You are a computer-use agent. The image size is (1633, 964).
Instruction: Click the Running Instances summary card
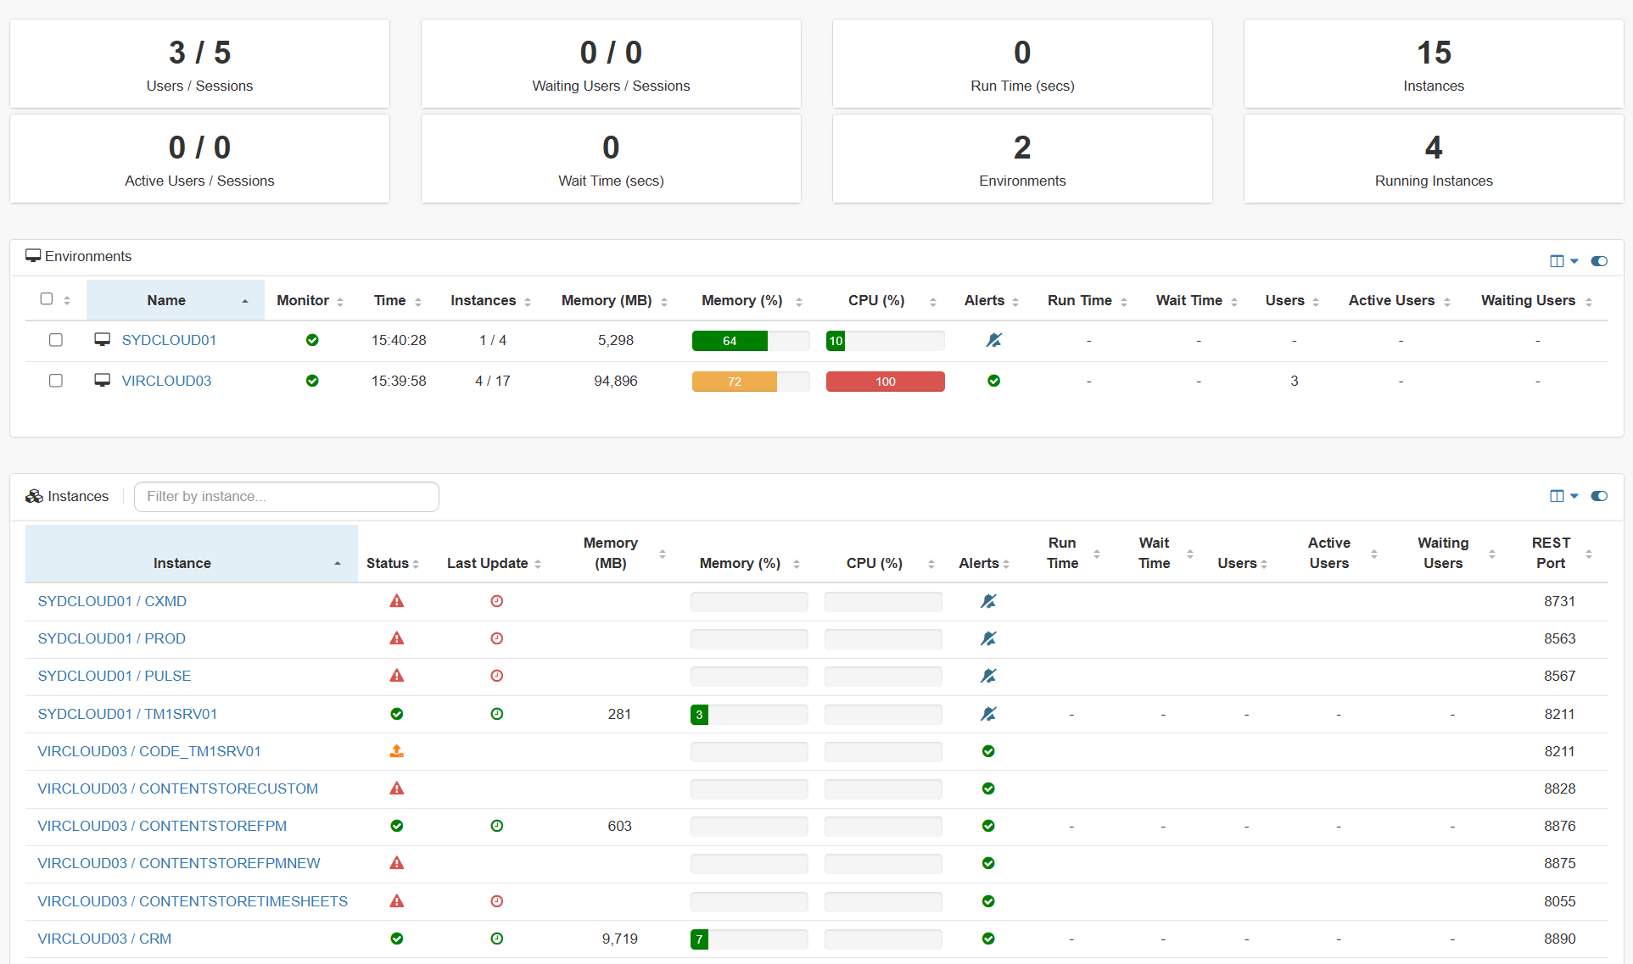pos(1434,159)
